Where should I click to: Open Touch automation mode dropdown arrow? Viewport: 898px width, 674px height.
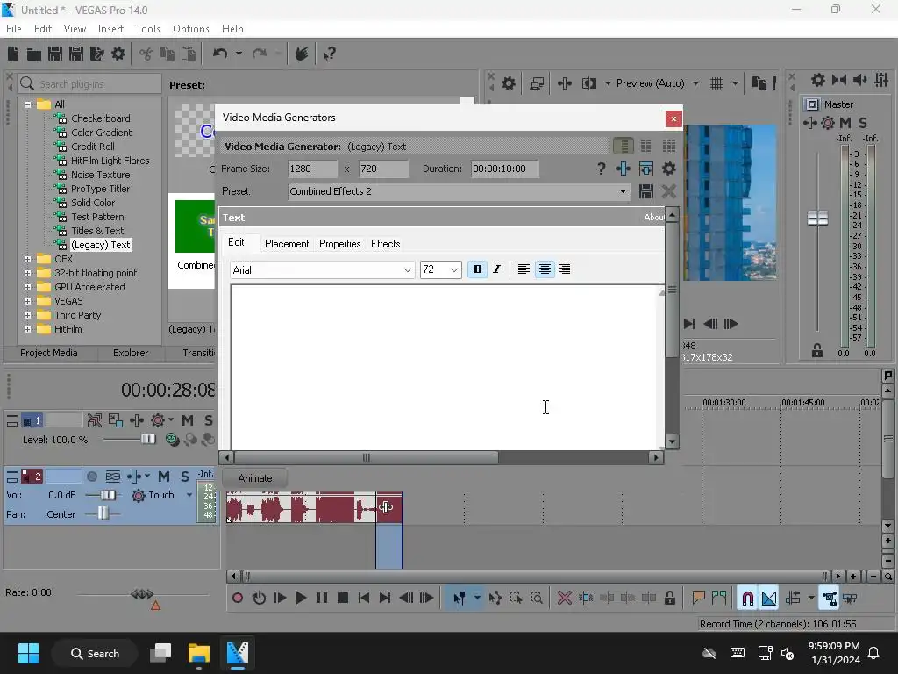pos(189,495)
